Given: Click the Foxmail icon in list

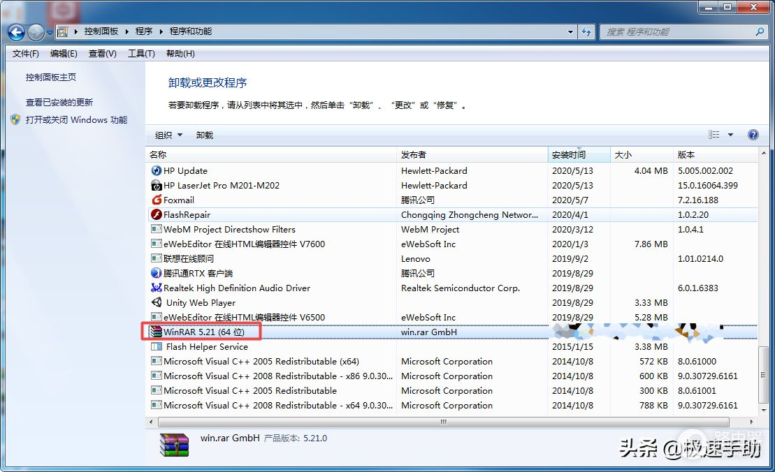Looking at the screenshot, I should 157,200.
